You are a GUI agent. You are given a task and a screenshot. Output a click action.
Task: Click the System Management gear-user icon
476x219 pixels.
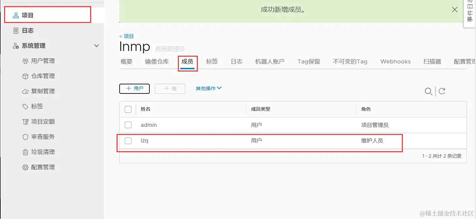(16, 46)
